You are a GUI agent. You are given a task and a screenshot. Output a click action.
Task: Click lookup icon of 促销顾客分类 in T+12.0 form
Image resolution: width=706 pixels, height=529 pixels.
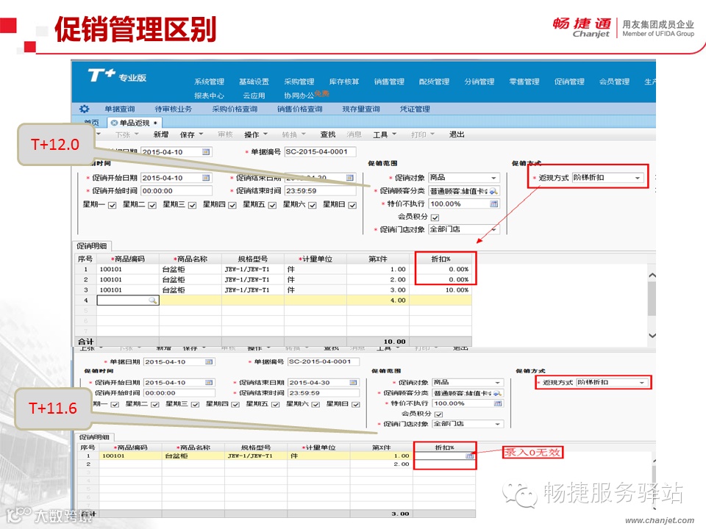[494, 191]
